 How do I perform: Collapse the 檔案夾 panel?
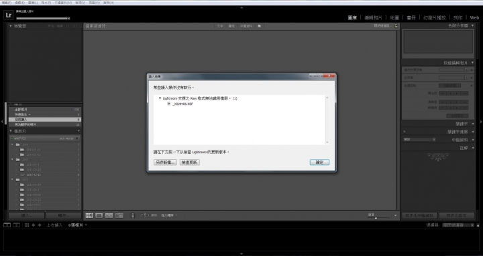(x=11, y=131)
